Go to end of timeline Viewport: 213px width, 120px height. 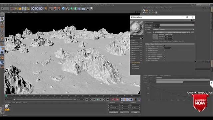coord(108,100)
